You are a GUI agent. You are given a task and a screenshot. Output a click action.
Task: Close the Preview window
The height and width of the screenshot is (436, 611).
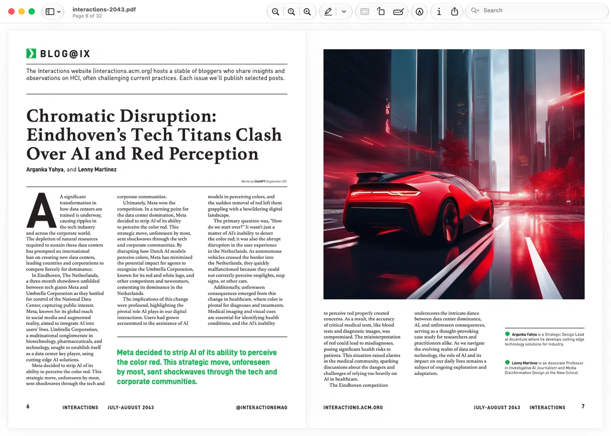[12, 11]
